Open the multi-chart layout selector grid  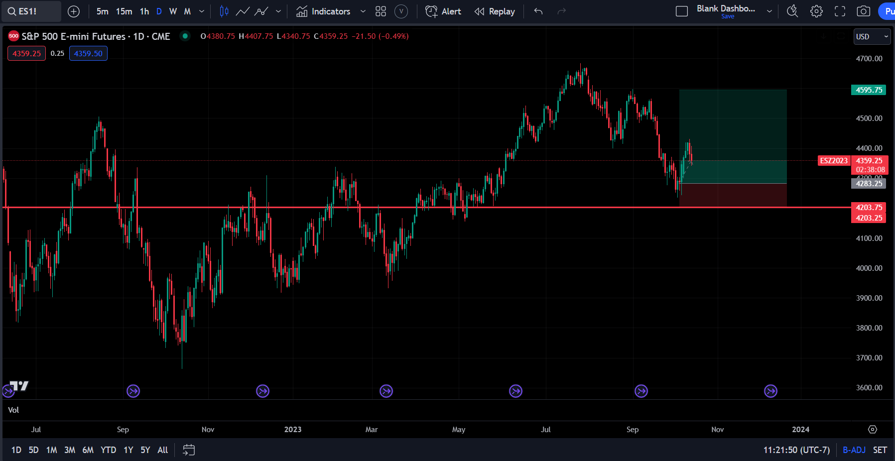coord(381,11)
